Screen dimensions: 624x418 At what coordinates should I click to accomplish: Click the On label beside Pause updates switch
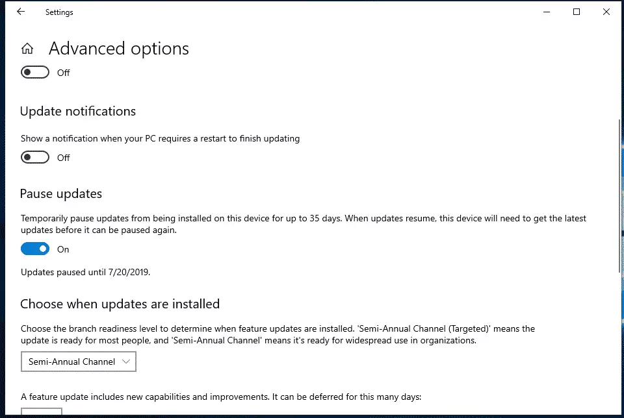point(63,249)
